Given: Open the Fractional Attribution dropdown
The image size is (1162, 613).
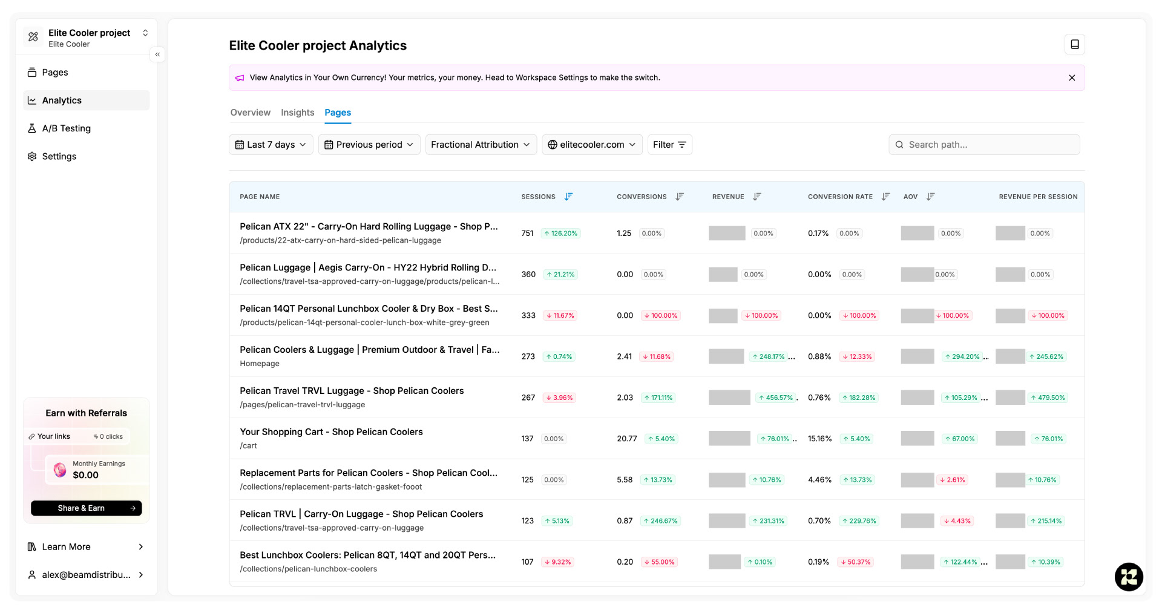Looking at the screenshot, I should [x=481, y=145].
